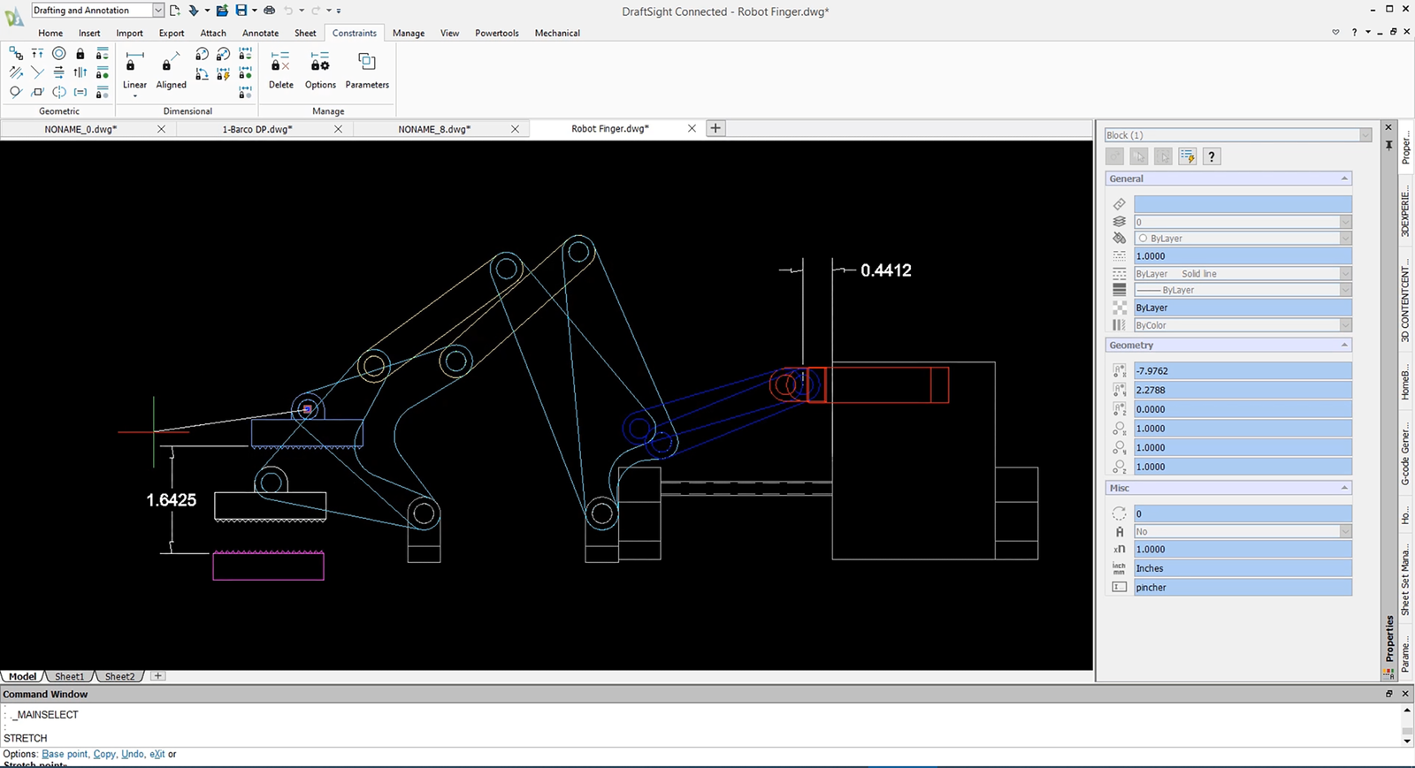Click the Base point command option
1415x768 pixels.
pos(65,754)
